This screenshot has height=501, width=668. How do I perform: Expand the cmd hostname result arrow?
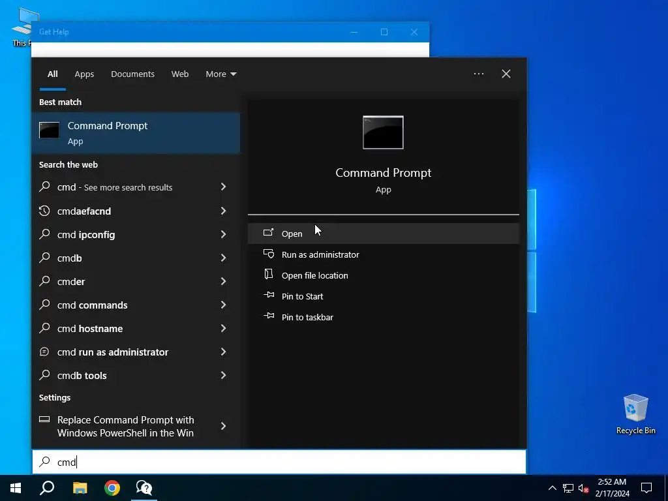click(223, 328)
